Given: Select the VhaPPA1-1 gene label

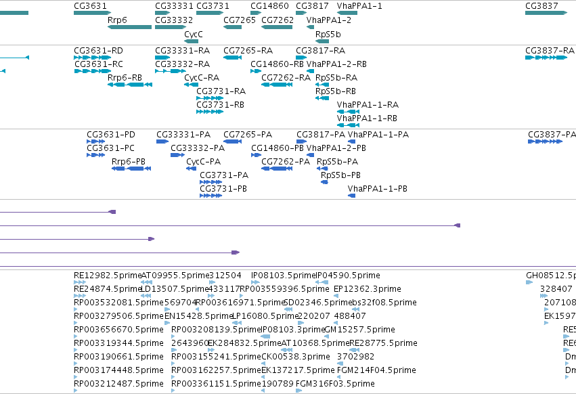Looking at the screenshot, I should pos(359,6).
